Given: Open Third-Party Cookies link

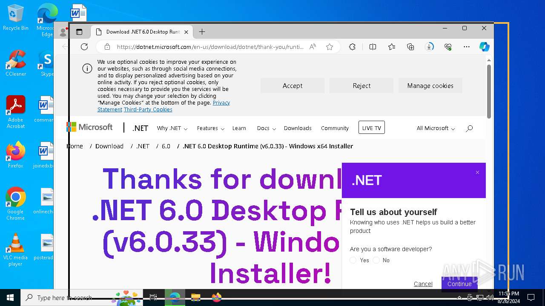Looking at the screenshot, I should point(148,110).
